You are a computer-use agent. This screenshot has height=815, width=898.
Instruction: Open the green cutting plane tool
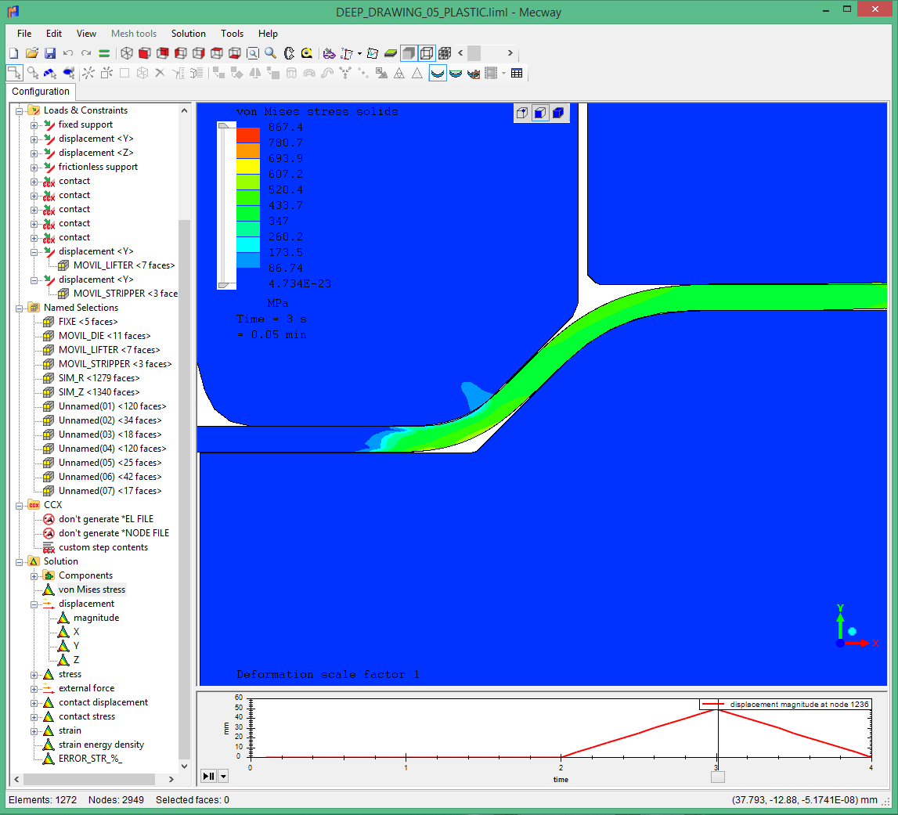pyautogui.click(x=391, y=53)
